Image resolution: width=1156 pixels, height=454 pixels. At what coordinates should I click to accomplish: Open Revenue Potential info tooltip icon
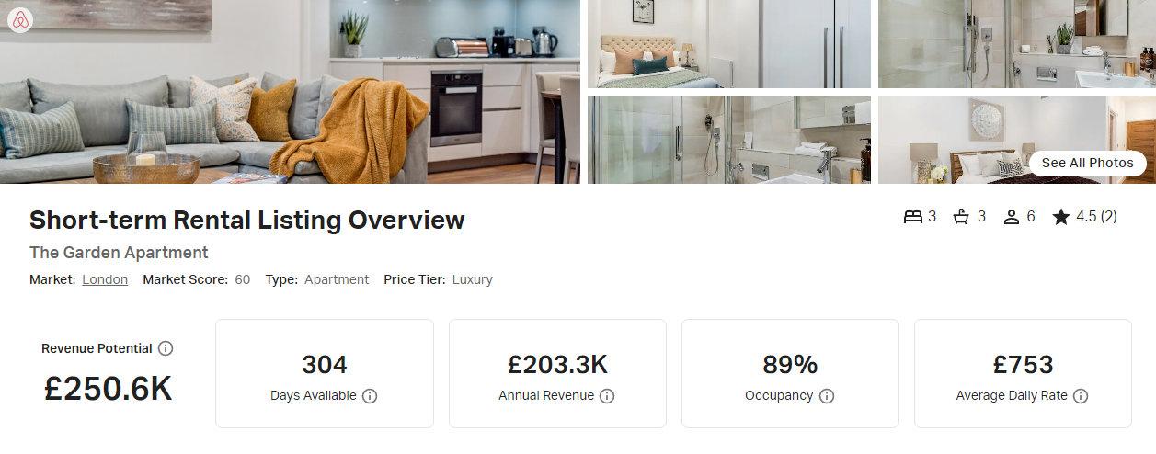click(x=166, y=348)
